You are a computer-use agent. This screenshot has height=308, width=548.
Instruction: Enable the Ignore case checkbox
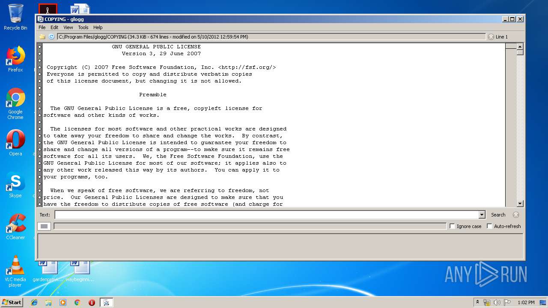click(452, 226)
